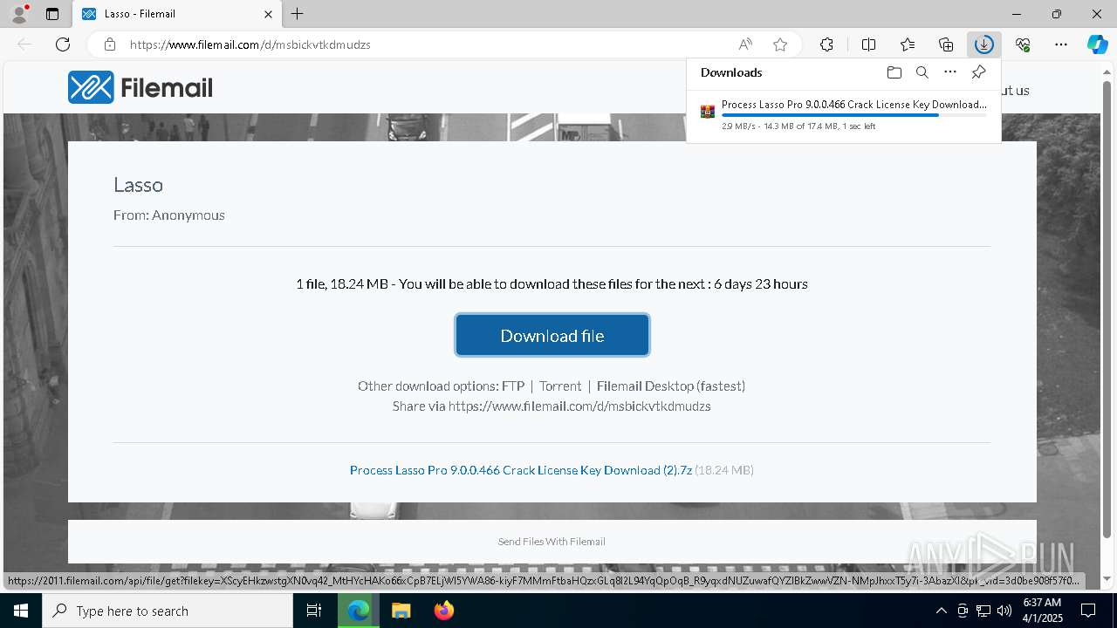Open Edge Settings and more menu

(x=1061, y=44)
